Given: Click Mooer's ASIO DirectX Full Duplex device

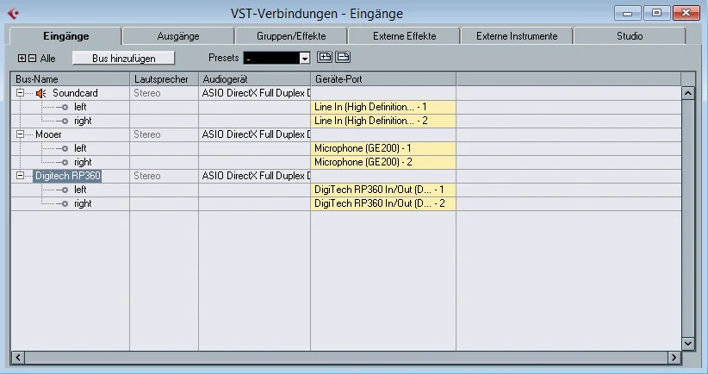Looking at the screenshot, I should pyautogui.click(x=256, y=134).
